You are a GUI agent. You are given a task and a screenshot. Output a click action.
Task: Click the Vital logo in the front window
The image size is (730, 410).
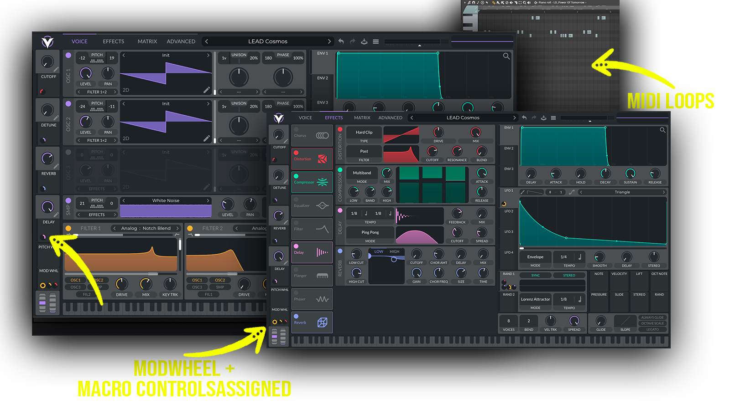coord(279,118)
